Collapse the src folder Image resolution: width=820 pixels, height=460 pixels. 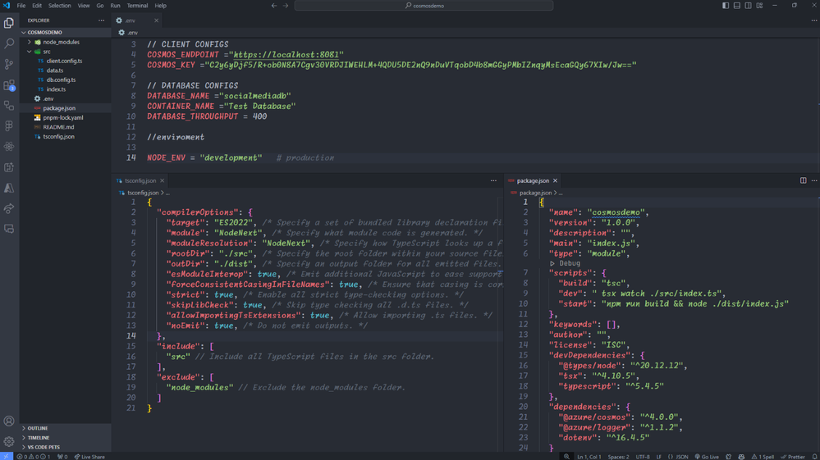(x=30, y=52)
